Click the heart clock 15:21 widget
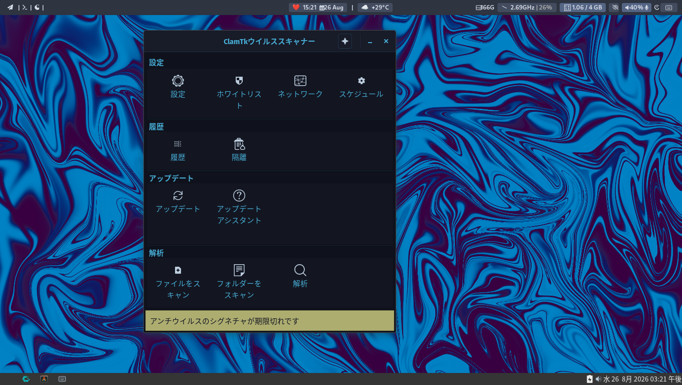 tap(304, 8)
